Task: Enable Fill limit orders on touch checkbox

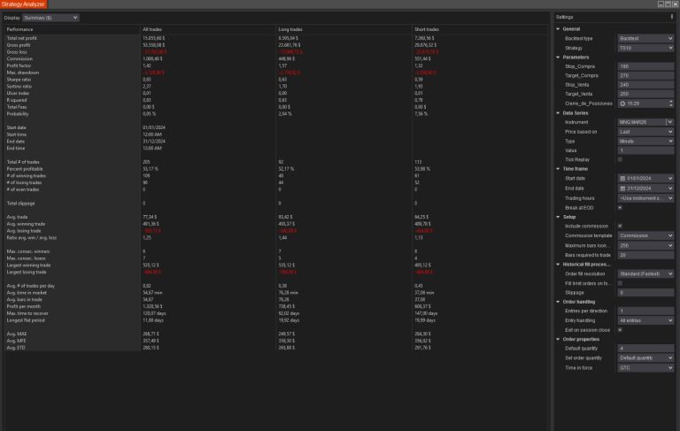Action: coord(620,283)
